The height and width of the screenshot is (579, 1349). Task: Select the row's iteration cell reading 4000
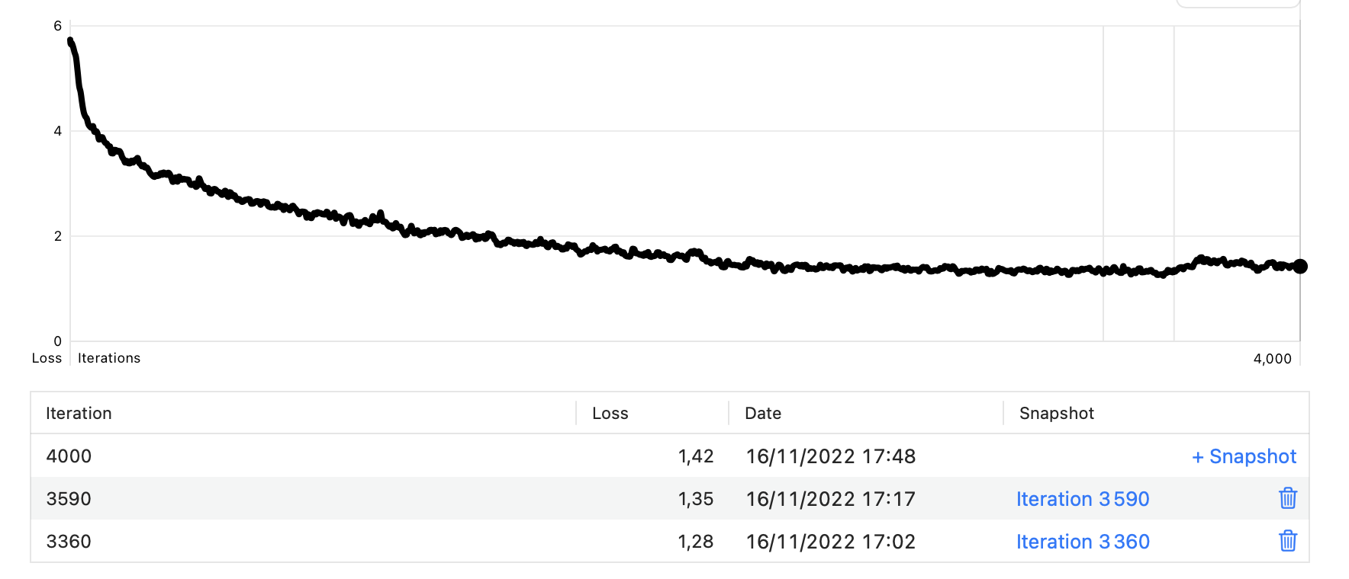69,456
